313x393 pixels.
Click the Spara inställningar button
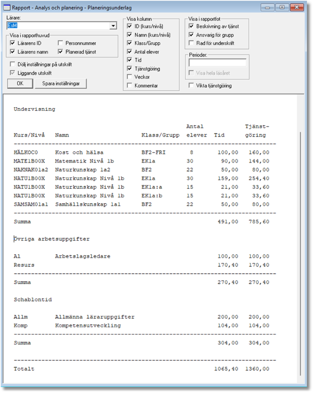pyautogui.click(x=61, y=84)
